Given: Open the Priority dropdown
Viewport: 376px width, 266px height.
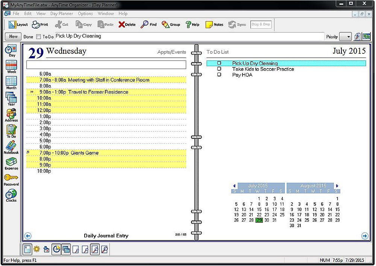Looking at the screenshot, I should click(x=345, y=37).
